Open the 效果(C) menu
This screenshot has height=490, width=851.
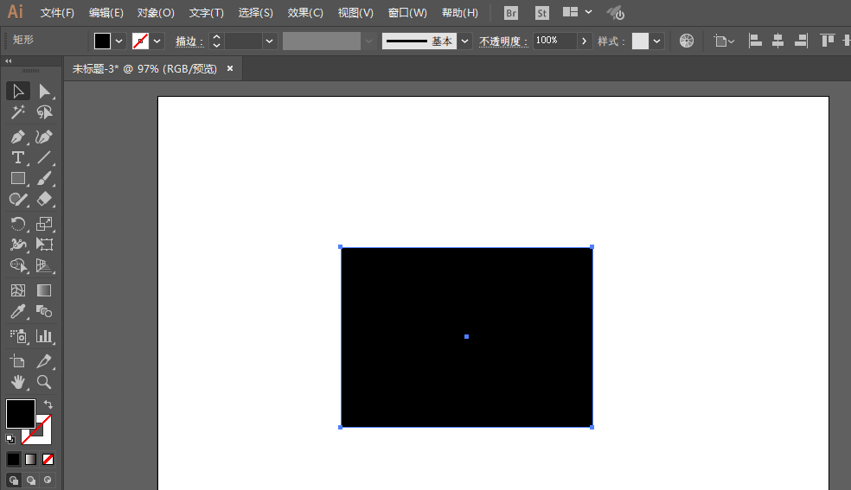pyautogui.click(x=305, y=13)
